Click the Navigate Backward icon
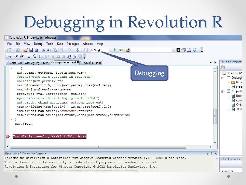The height and width of the screenshot is (185, 246). [78, 50]
